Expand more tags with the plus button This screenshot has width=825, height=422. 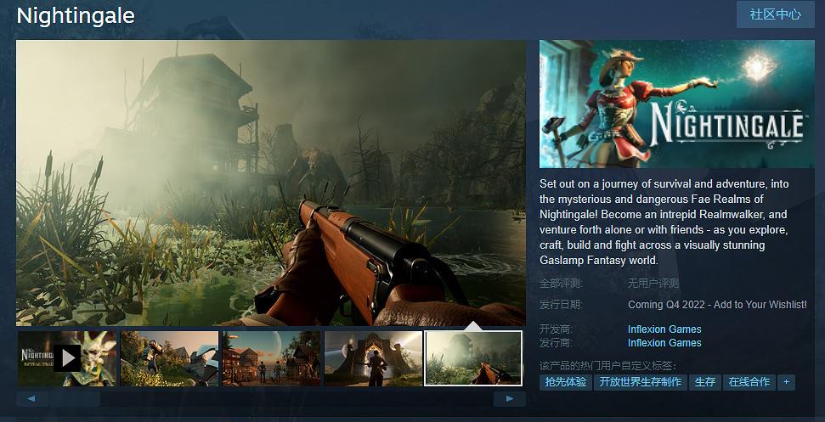[787, 382]
